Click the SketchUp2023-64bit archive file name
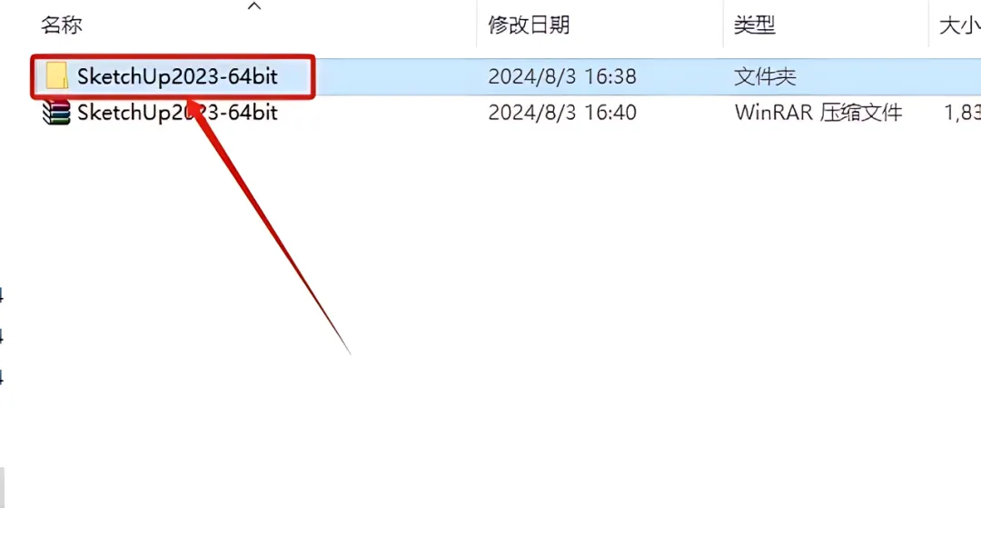The height and width of the screenshot is (547, 981). 177,113
